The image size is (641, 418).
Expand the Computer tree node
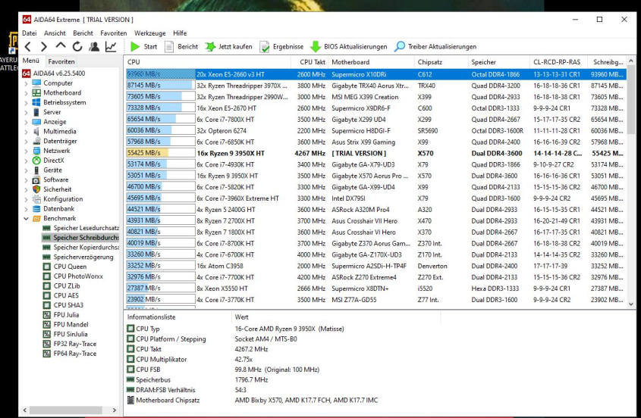(x=26, y=83)
